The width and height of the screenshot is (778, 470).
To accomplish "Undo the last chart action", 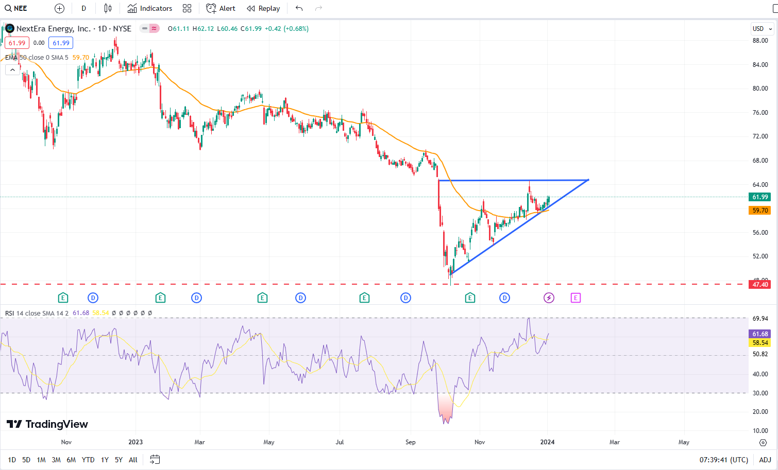I will click(x=299, y=8).
